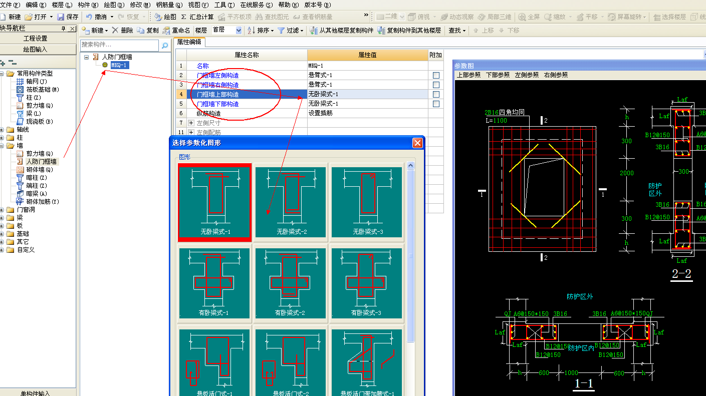Select MKQ-1 in the component list
Viewport: 706px width, 396px height.
[x=119, y=65]
